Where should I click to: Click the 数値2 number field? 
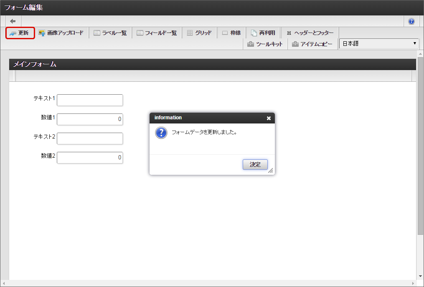tap(90, 158)
